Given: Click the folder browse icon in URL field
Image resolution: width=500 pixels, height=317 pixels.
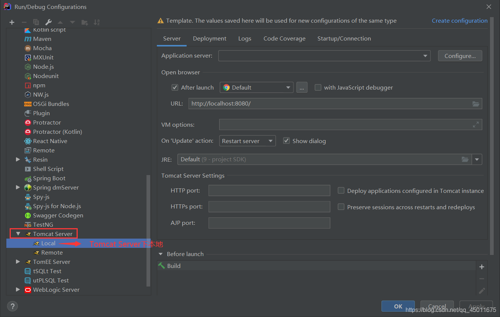Looking at the screenshot, I should pos(476,104).
